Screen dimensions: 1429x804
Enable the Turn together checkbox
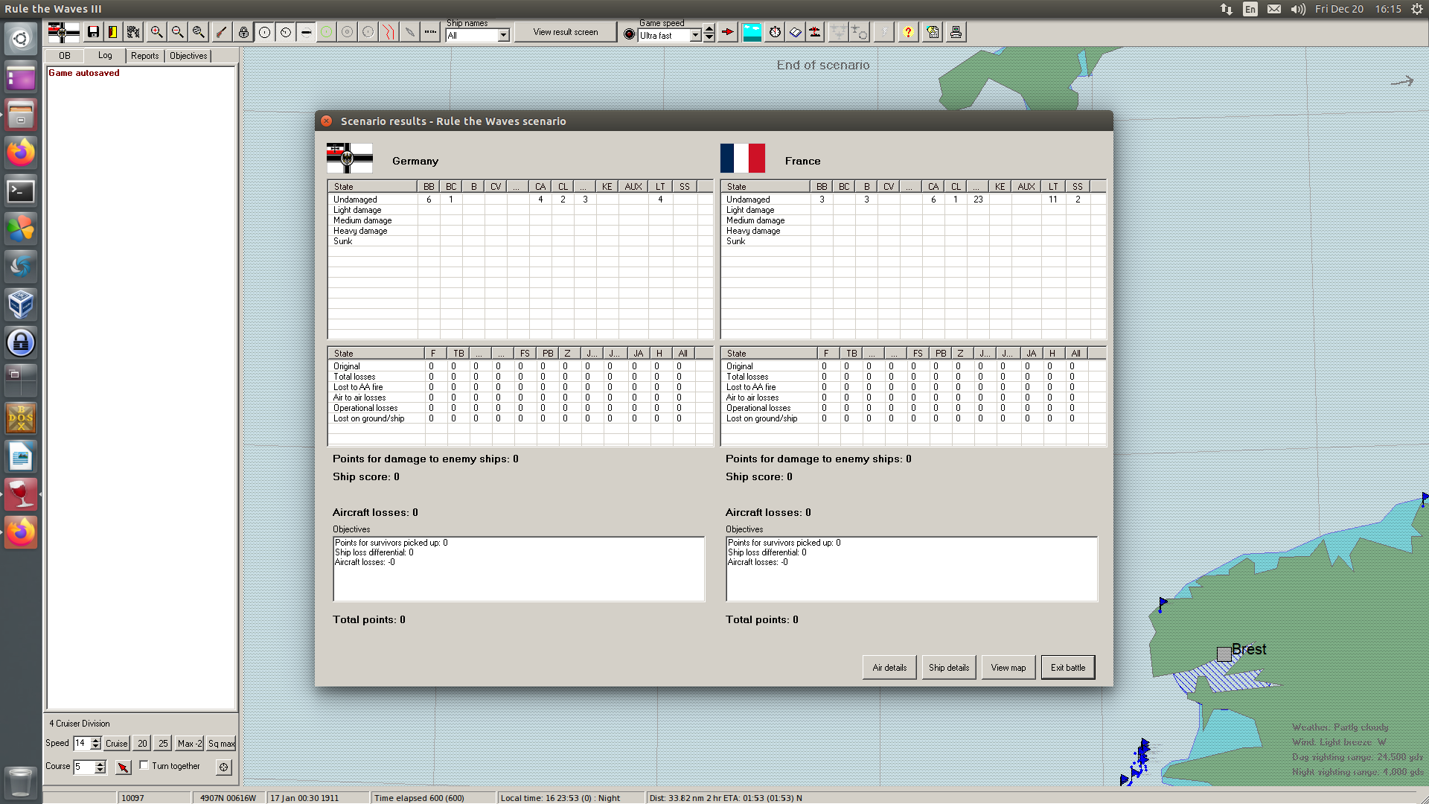(144, 765)
